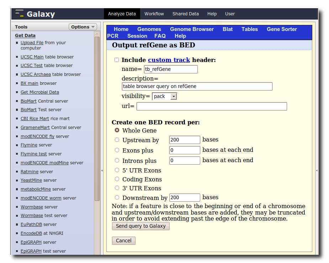Click the Exons plus bases input field
The height and width of the screenshot is (263, 329).
(x=185, y=150)
